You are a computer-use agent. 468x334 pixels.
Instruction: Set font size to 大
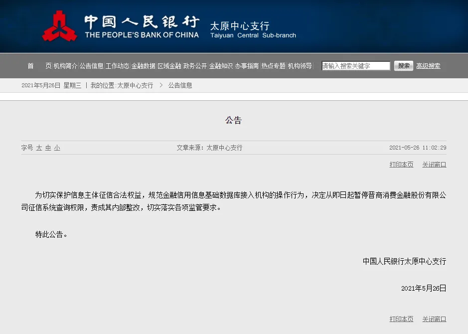(x=39, y=148)
